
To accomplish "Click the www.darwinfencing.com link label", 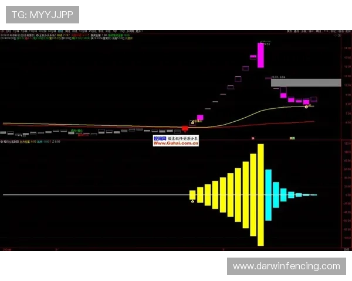I will click(x=286, y=266).
